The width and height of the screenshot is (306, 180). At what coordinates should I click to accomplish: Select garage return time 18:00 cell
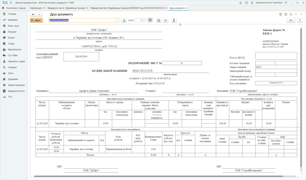[x=175, y=123]
